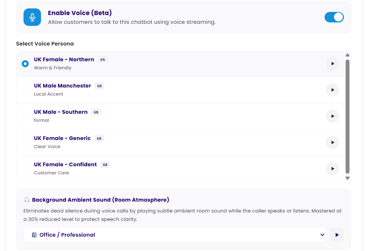Play the UK Female - Northern voice sample
Image resolution: width=367 pixels, height=251 pixels.
click(x=332, y=64)
